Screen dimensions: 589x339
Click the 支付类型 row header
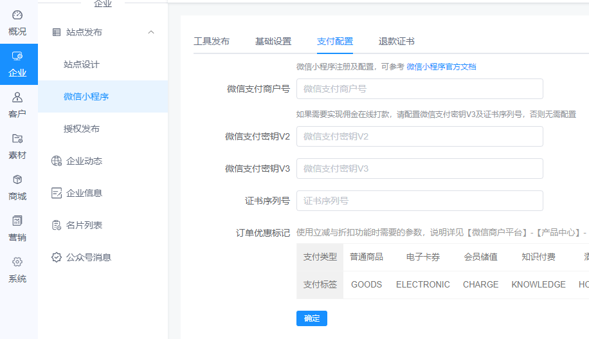click(320, 257)
